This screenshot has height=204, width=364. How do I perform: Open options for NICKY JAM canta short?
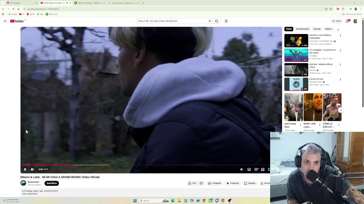[x=319, y=125]
